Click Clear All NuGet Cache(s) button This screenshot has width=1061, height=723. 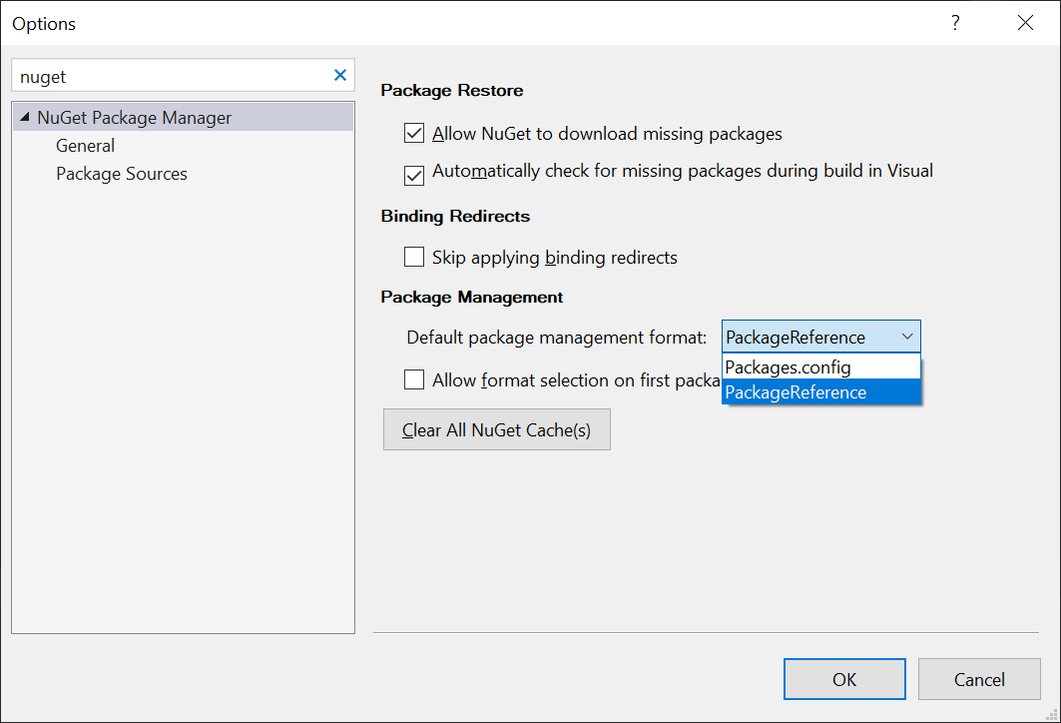coord(497,429)
